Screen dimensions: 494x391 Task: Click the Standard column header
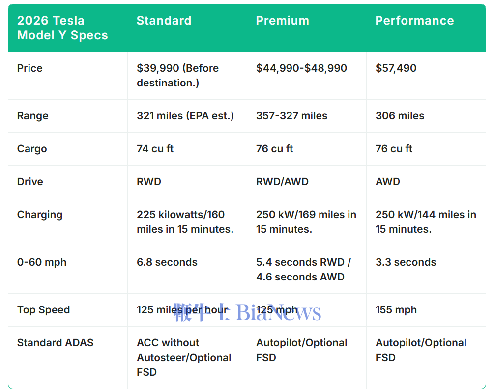click(164, 21)
